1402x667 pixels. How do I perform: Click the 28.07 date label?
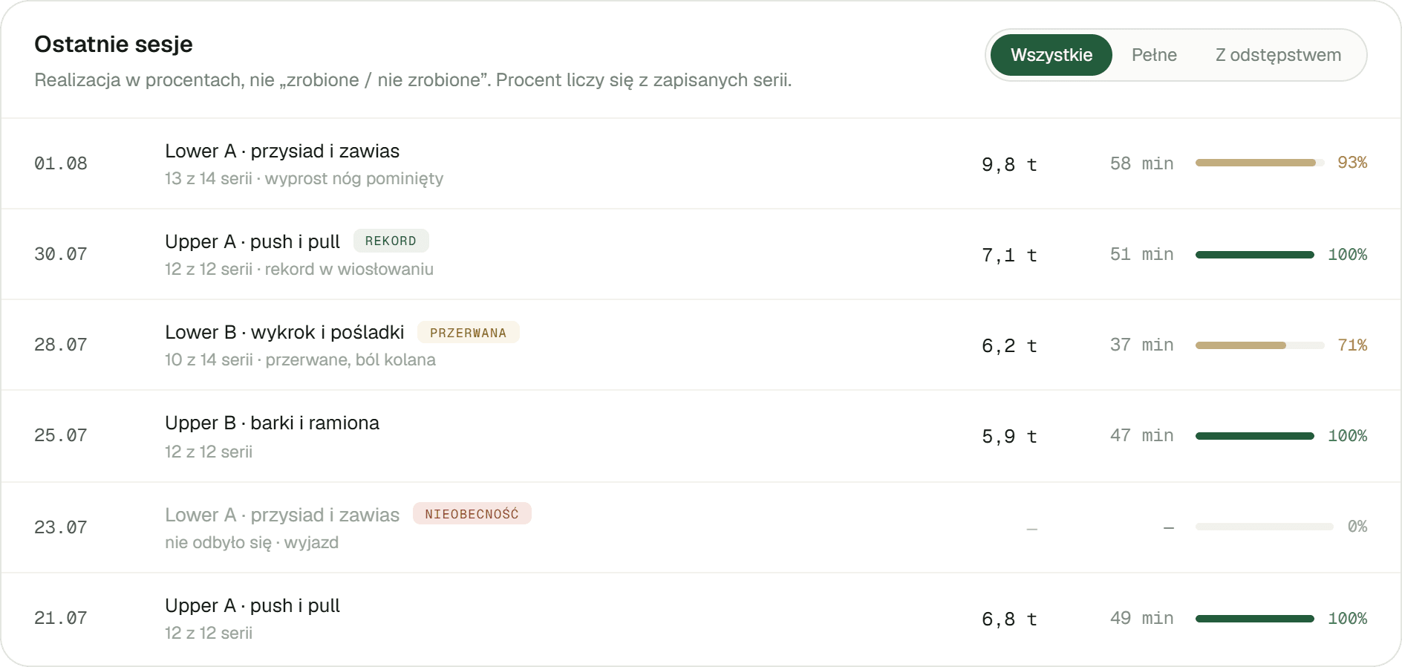click(x=61, y=345)
